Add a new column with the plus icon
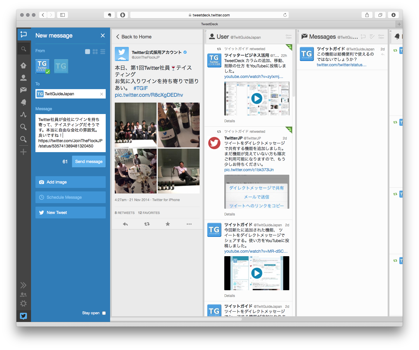This screenshot has width=419, height=350. [x=23, y=152]
